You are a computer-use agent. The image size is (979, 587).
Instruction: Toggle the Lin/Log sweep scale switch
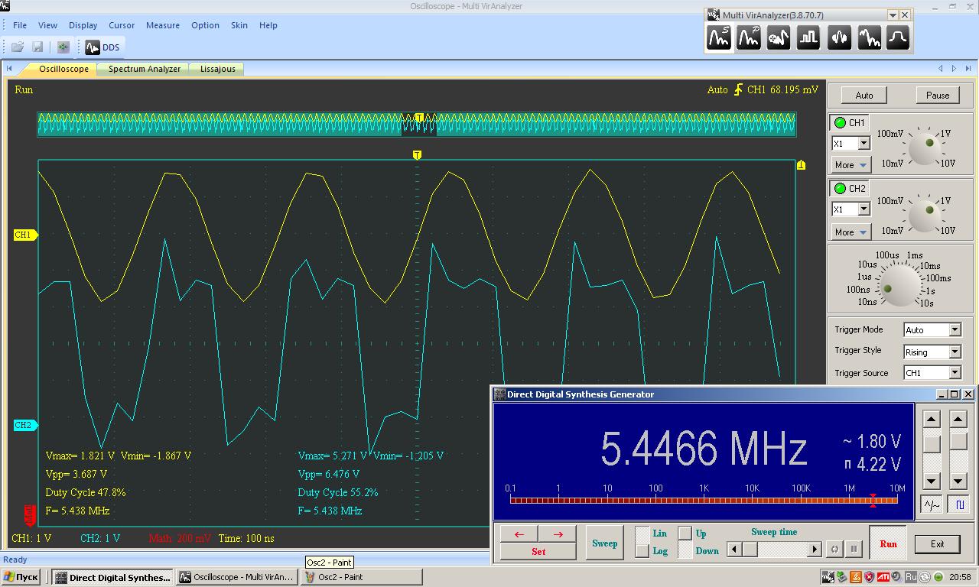coord(642,542)
